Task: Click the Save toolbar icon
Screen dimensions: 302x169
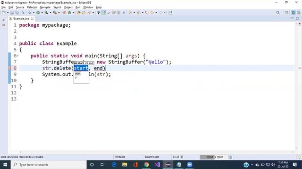Action: point(12,13)
